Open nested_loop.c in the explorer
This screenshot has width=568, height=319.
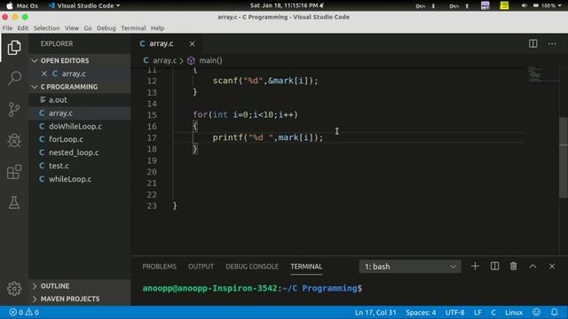pos(80,152)
